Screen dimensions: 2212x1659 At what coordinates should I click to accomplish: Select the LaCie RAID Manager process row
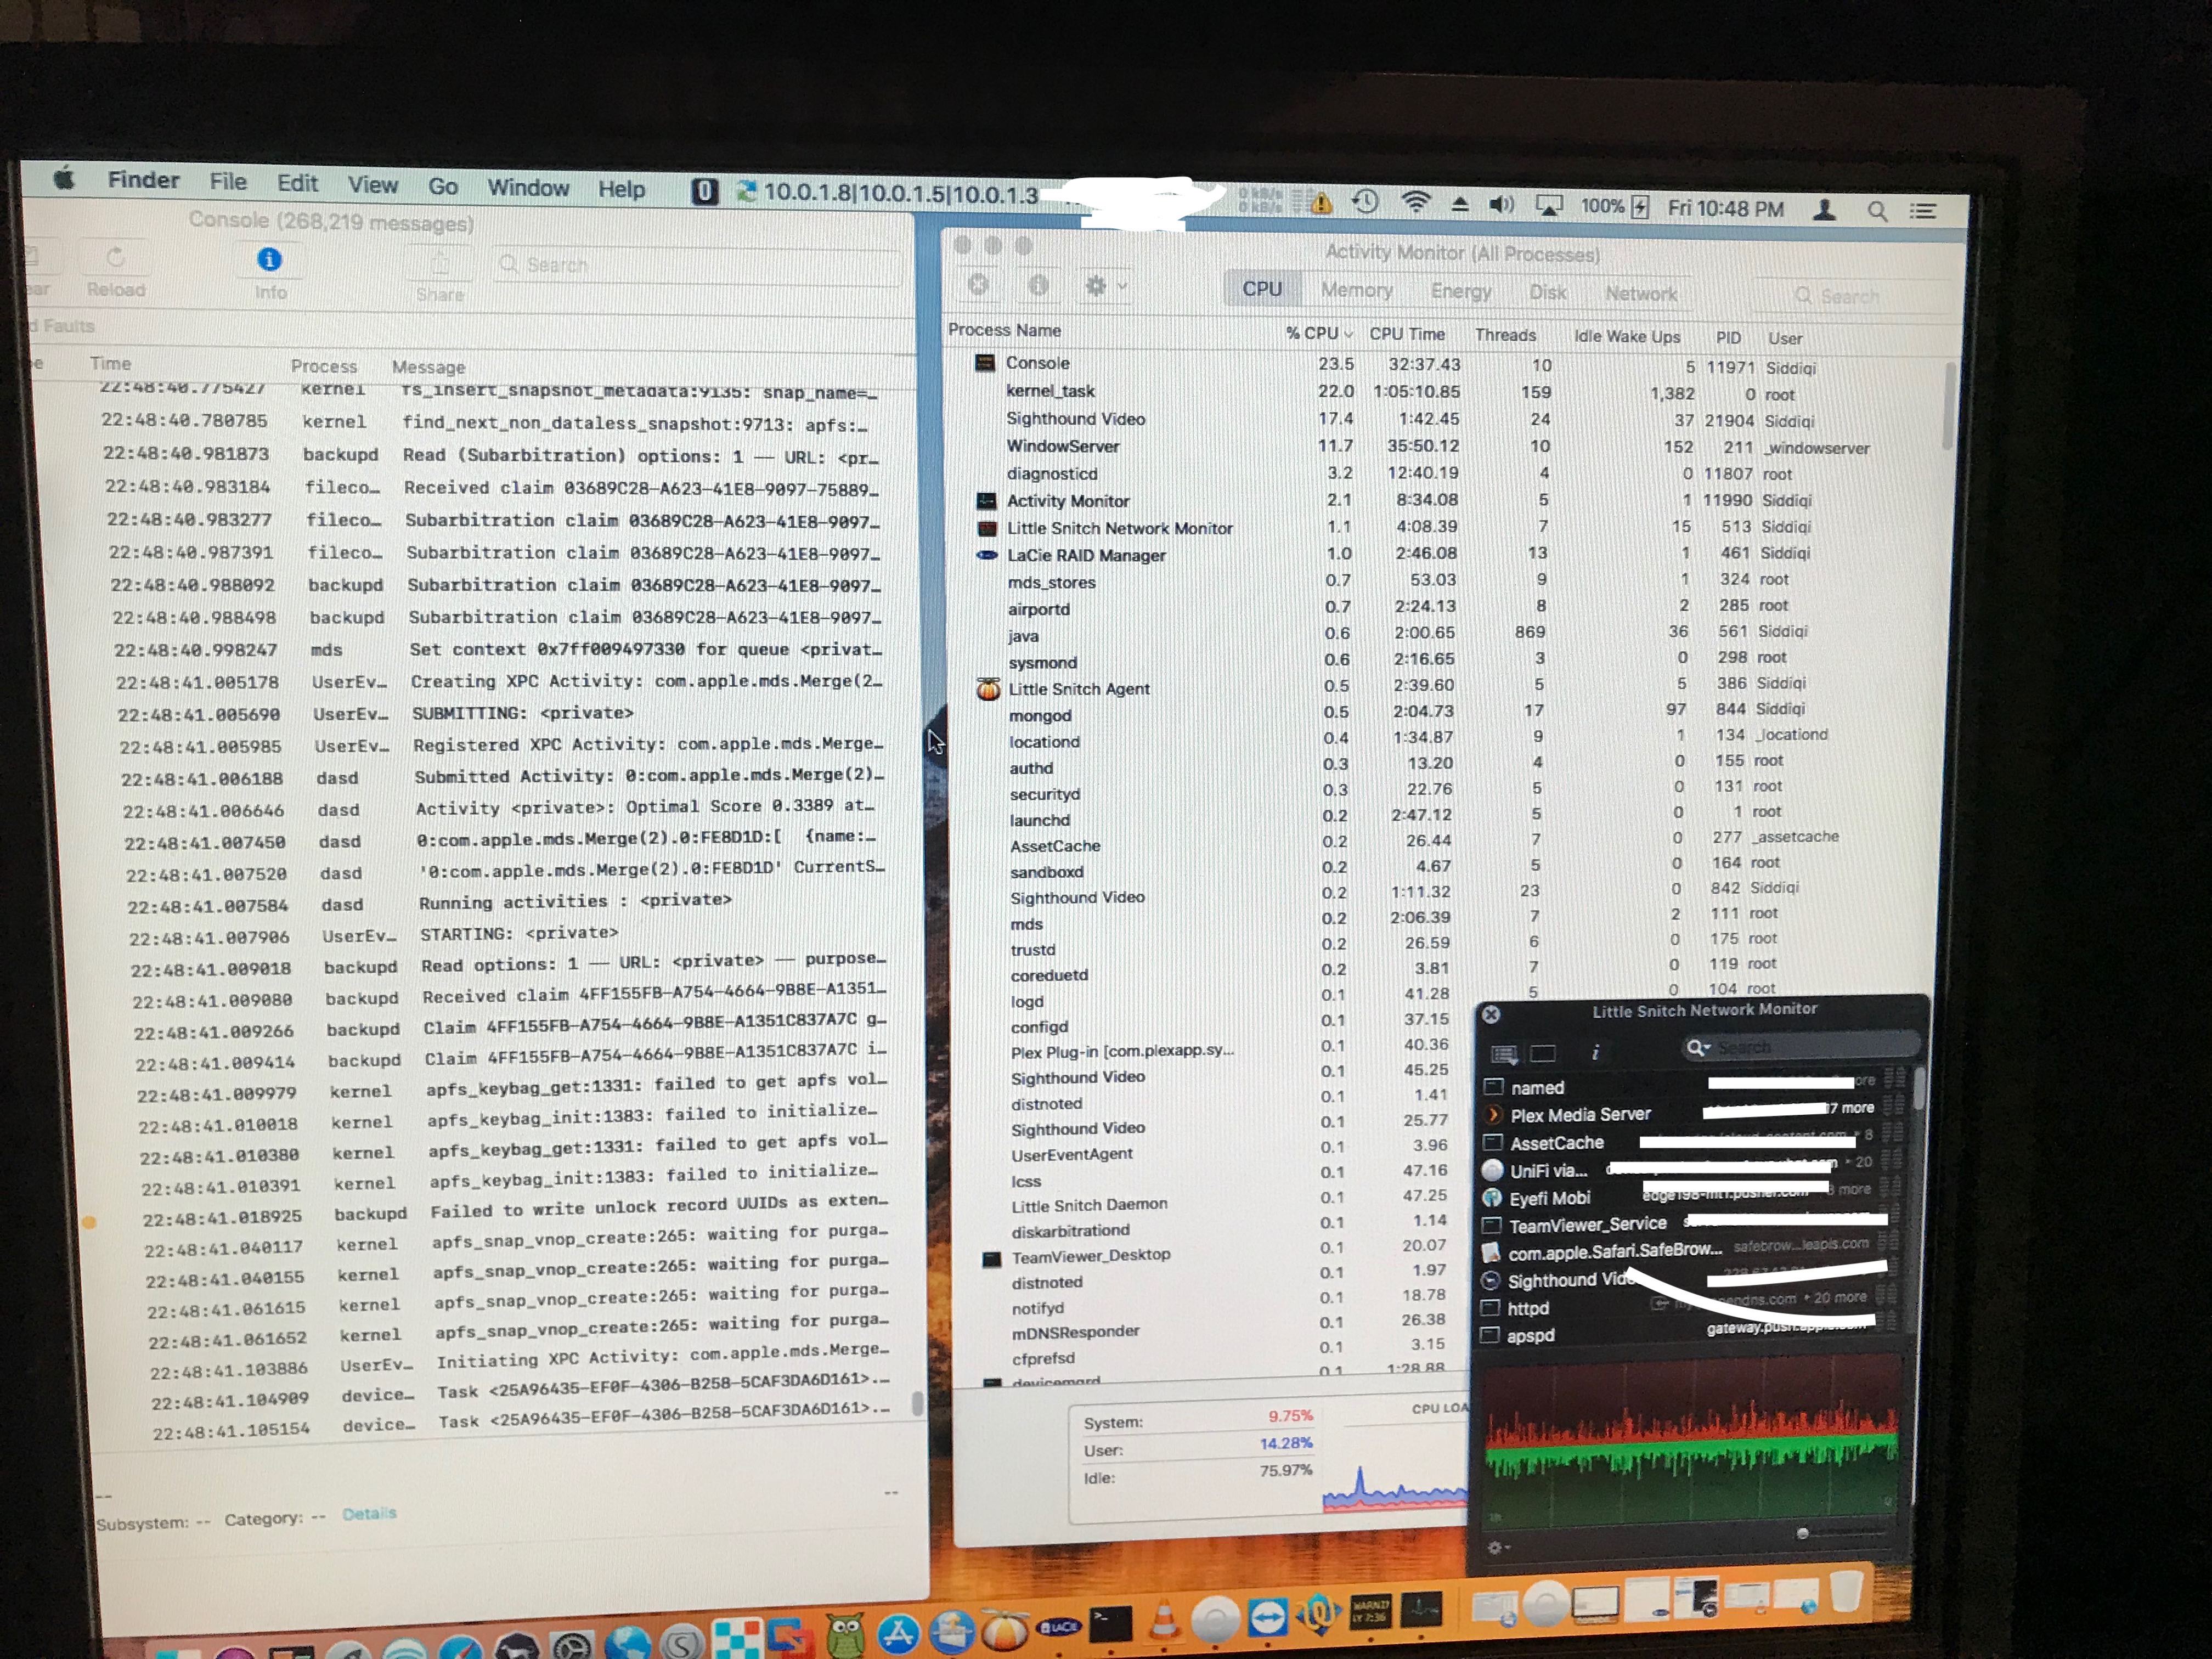click(1445, 553)
